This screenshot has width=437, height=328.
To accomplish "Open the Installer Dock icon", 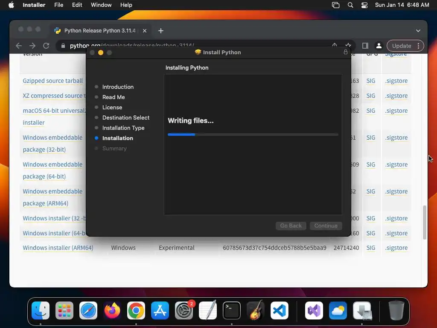I will coord(362,310).
